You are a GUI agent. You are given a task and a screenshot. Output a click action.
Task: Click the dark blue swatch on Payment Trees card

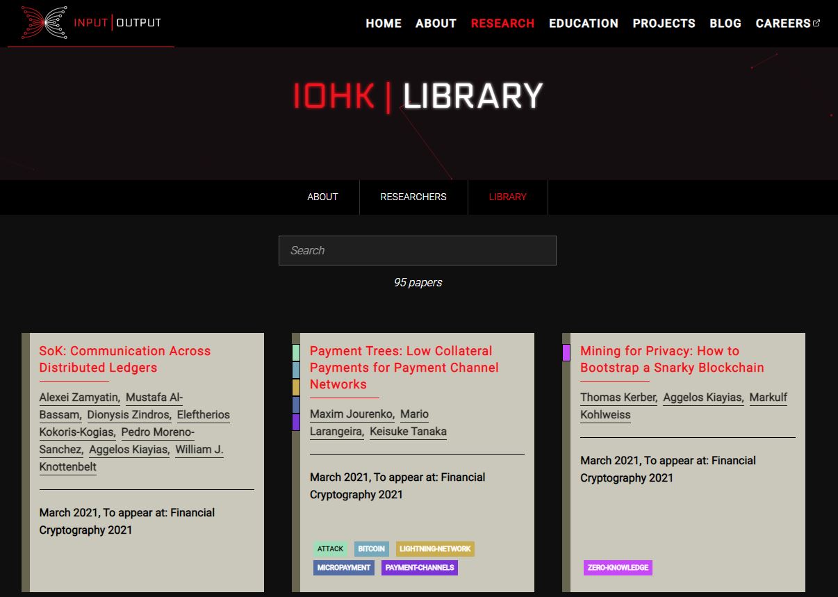(296, 404)
